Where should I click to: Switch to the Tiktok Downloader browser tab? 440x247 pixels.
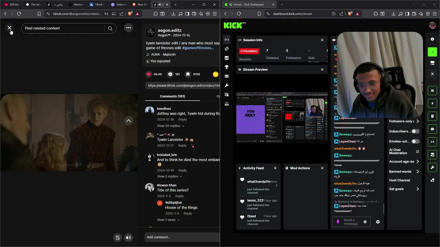click(x=97, y=4)
